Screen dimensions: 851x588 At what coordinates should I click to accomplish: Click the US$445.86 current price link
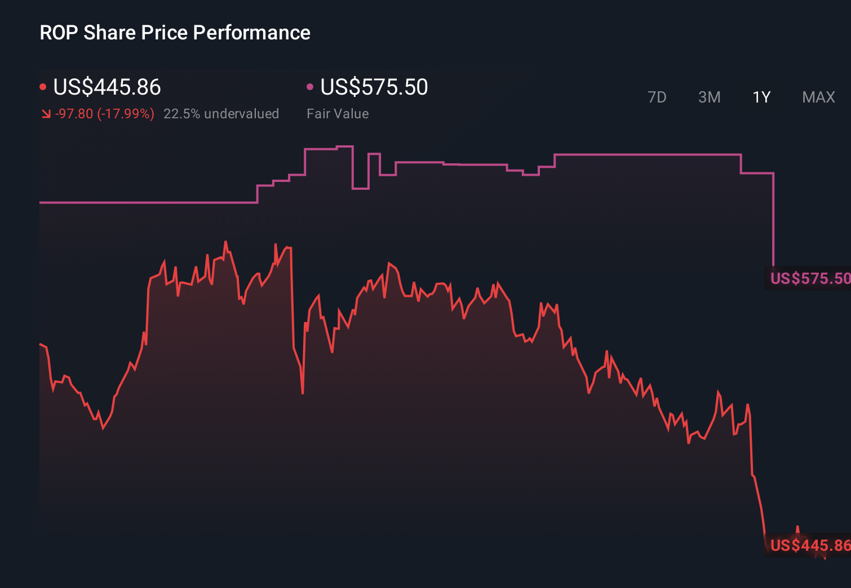pos(107,87)
